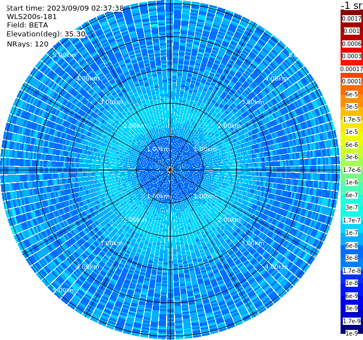Screen dimensions: 363x340
Task: Click the 1.7e-6 colorbar tick label
Action: (x=352, y=170)
